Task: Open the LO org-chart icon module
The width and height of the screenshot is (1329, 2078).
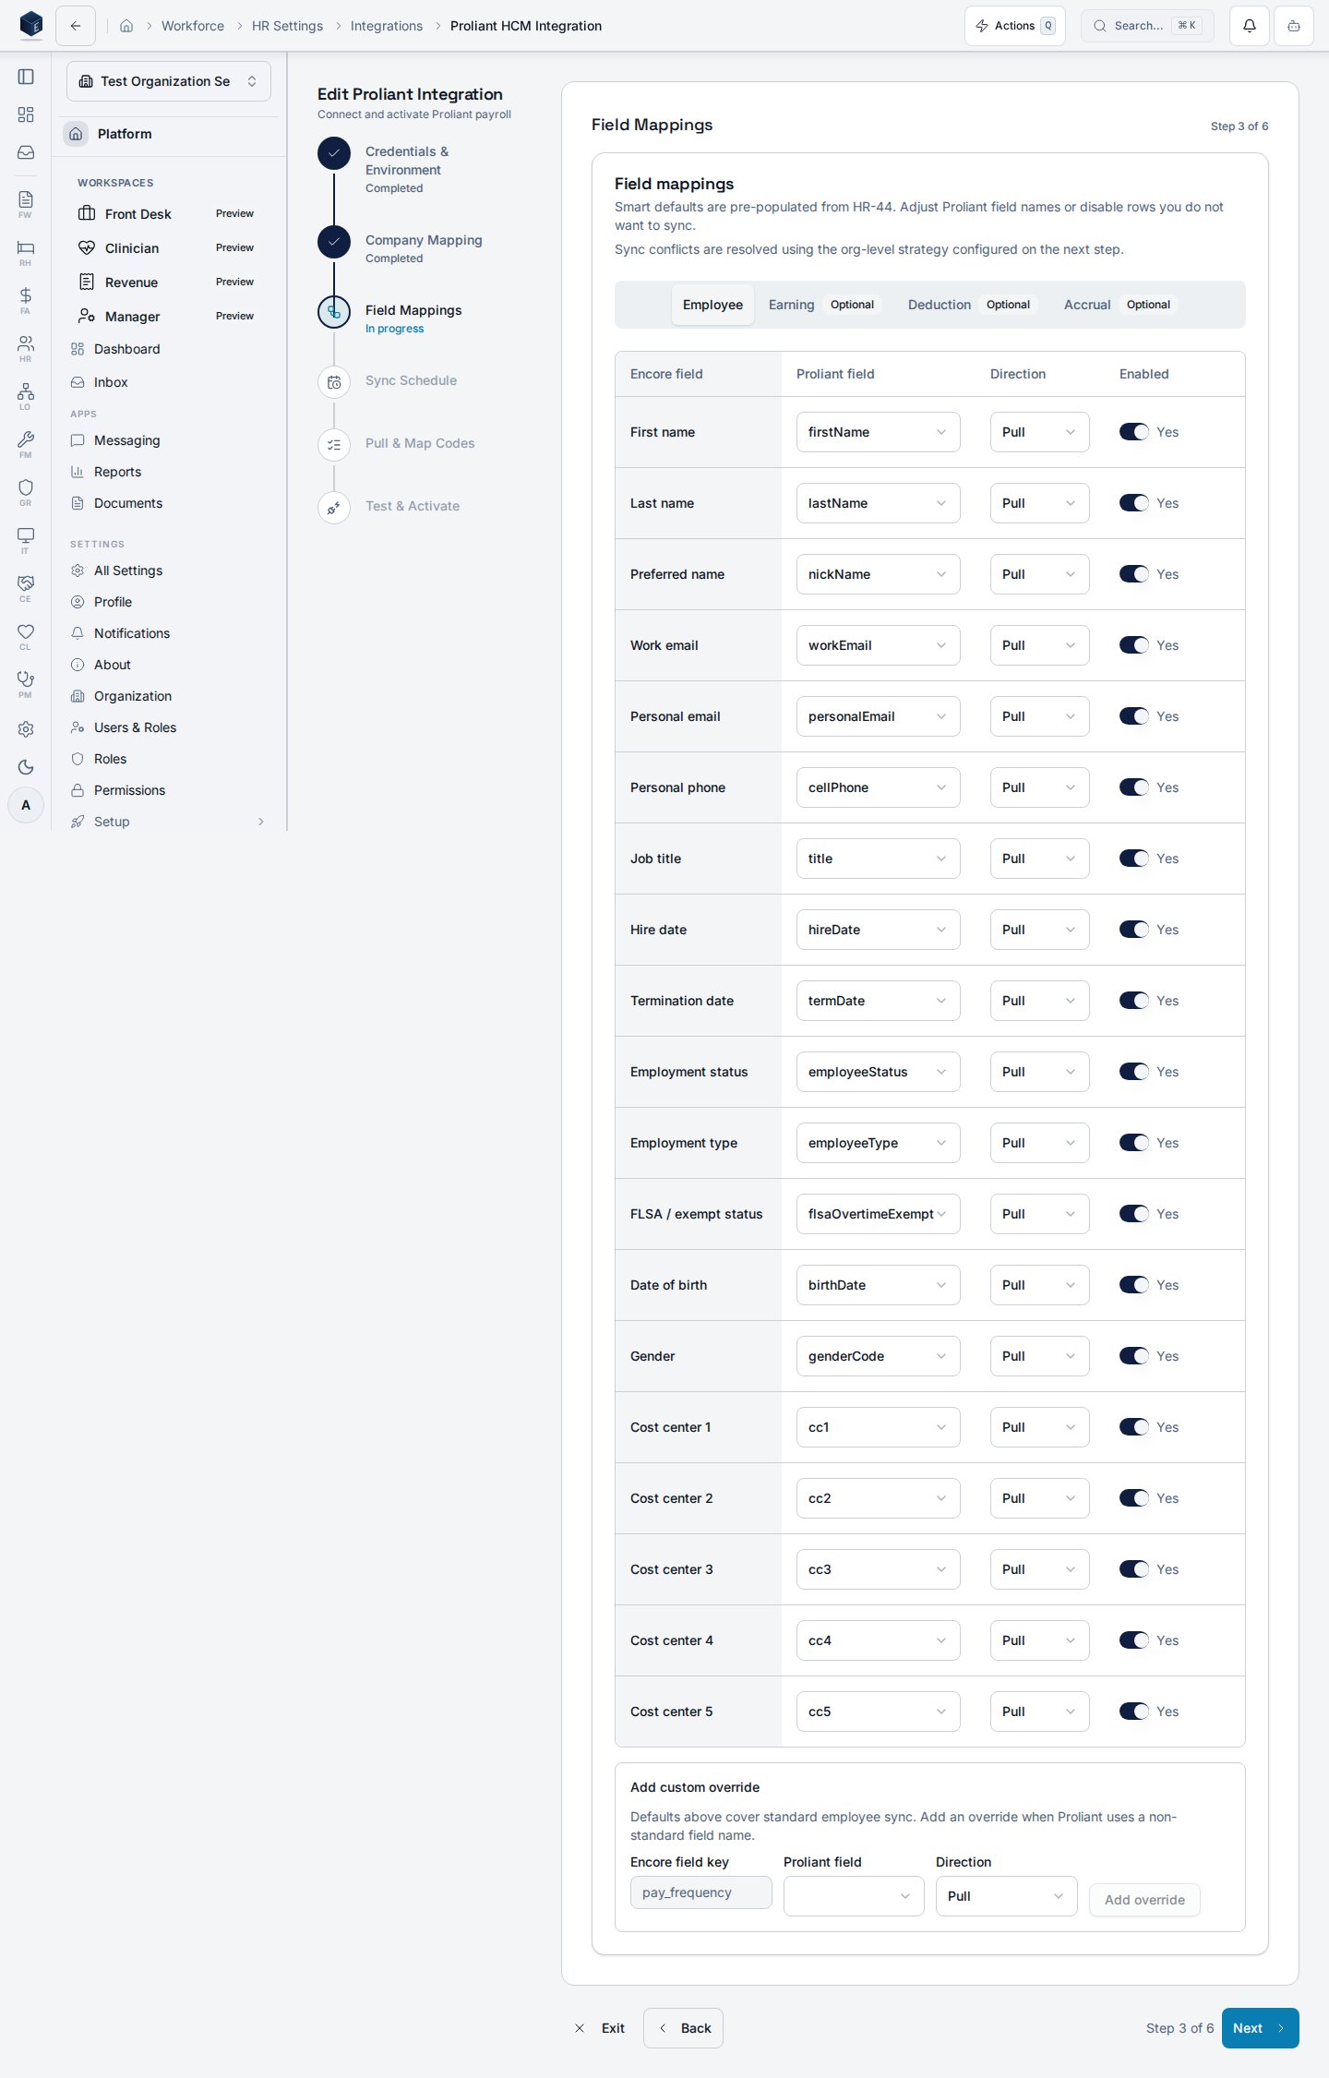Action: [26, 396]
